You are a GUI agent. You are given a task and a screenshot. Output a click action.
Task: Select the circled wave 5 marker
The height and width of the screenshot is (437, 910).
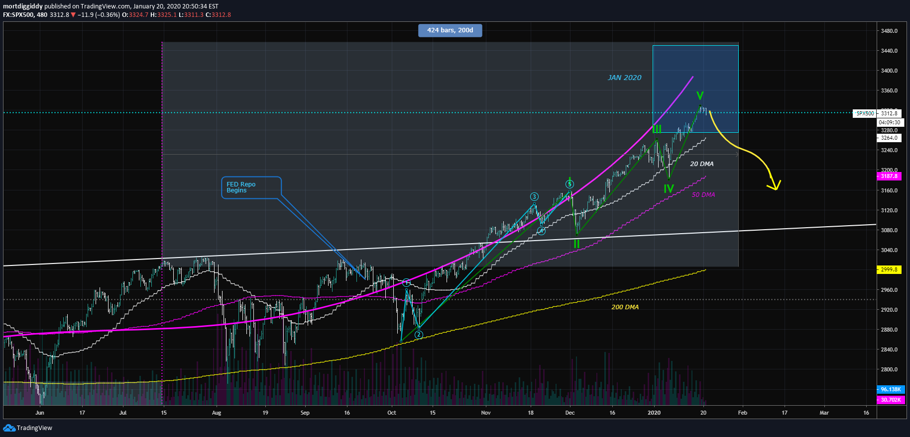point(570,184)
